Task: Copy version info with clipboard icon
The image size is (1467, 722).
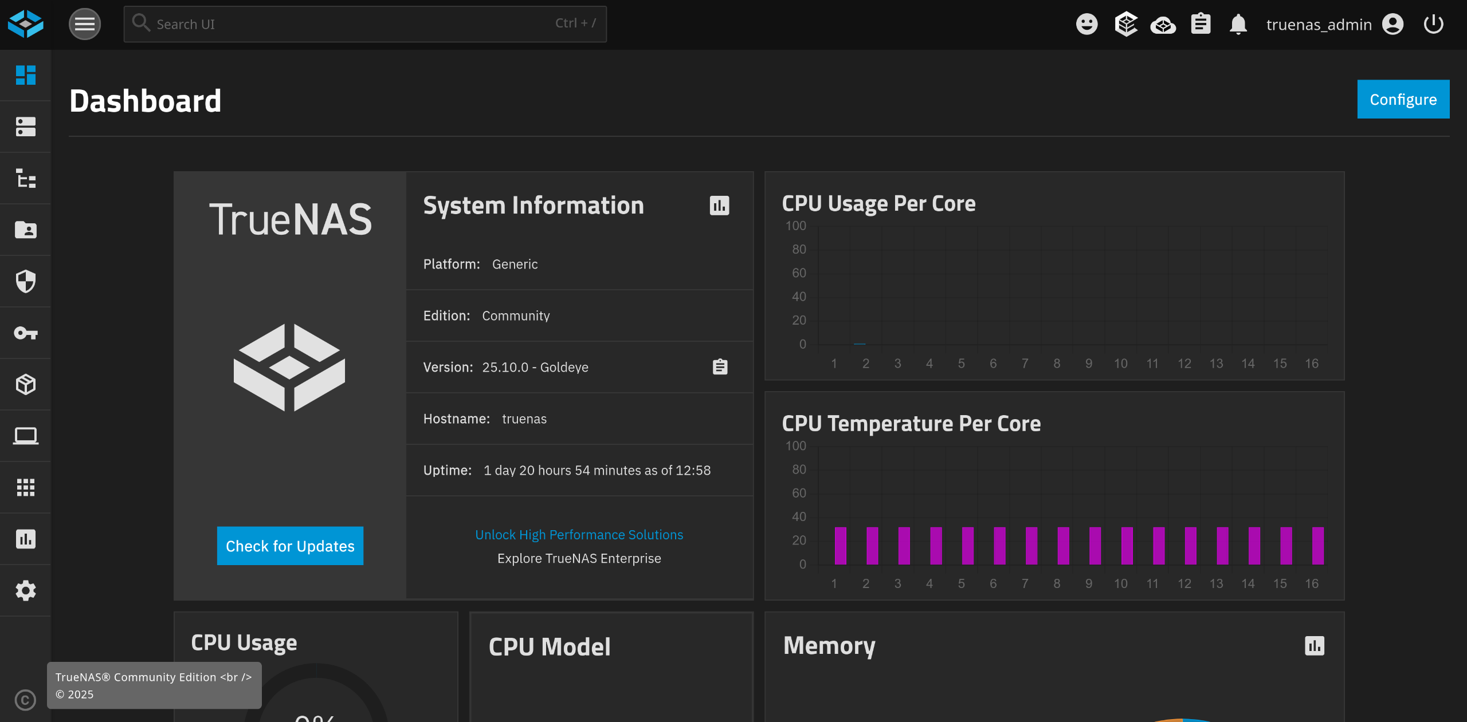Action: [720, 367]
